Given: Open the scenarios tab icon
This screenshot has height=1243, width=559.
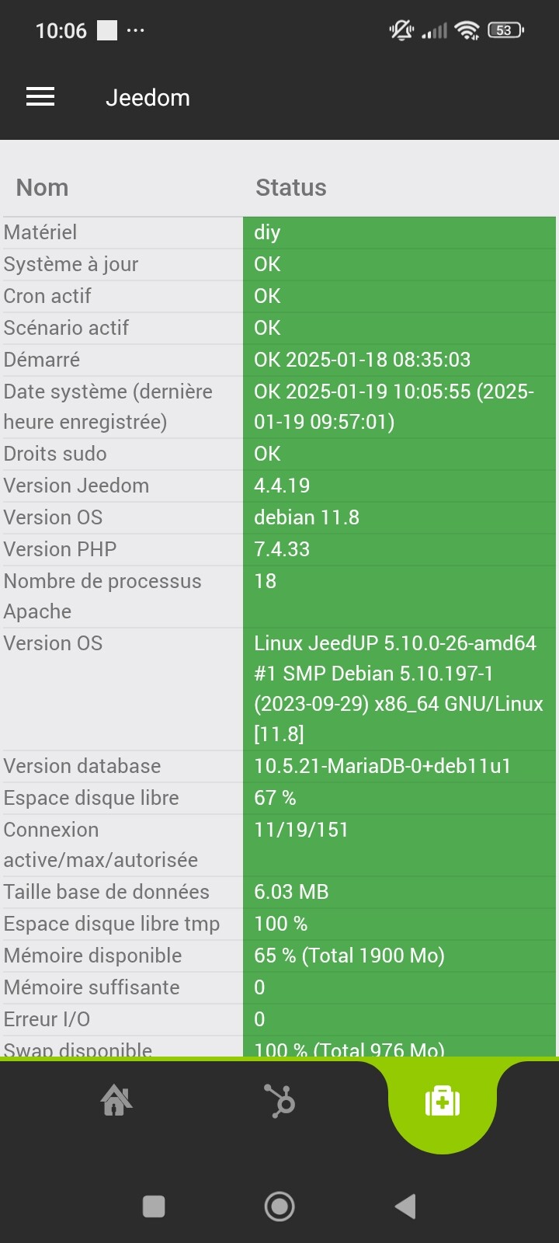Looking at the screenshot, I should [279, 1101].
